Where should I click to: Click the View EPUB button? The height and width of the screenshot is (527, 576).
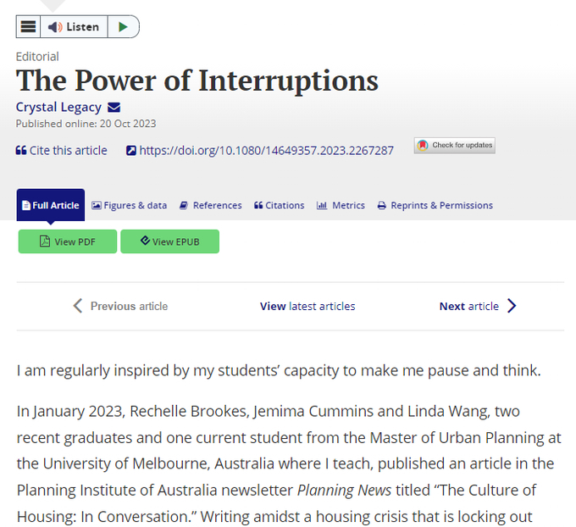pyautogui.click(x=169, y=241)
